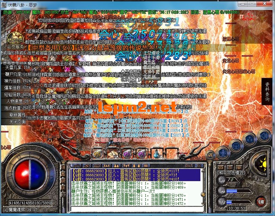The height and width of the screenshot is (216, 275).
Task: Open the 店 shop icon beside chat window
Action: click(211, 154)
